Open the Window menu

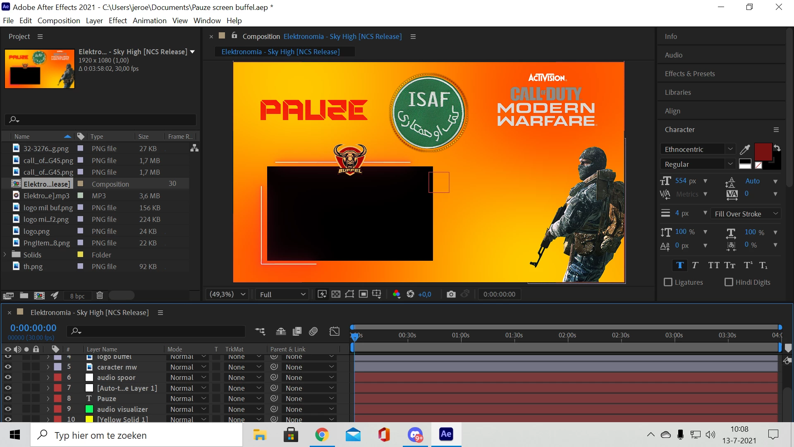[x=207, y=21]
